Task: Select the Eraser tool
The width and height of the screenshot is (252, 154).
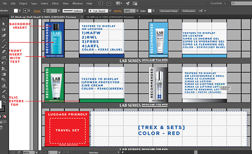Action: tap(4, 52)
